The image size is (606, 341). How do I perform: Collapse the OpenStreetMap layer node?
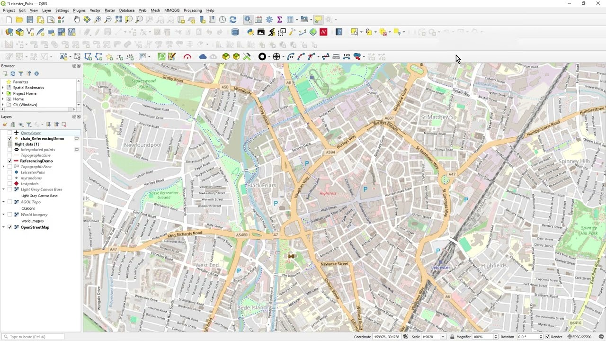pyautogui.click(x=3, y=227)
